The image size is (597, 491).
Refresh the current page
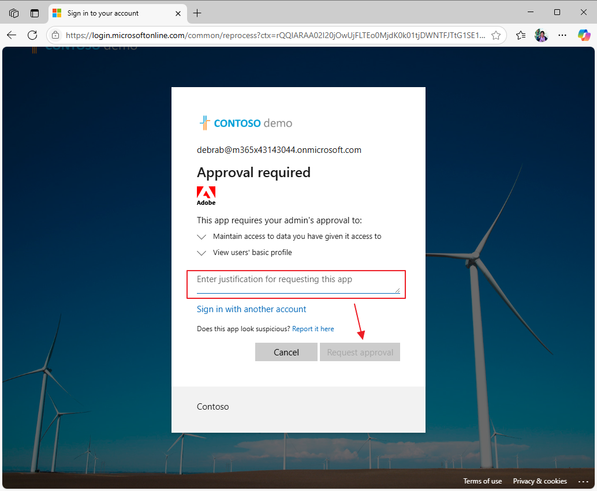pyautogui.click(x=32, y=35)
